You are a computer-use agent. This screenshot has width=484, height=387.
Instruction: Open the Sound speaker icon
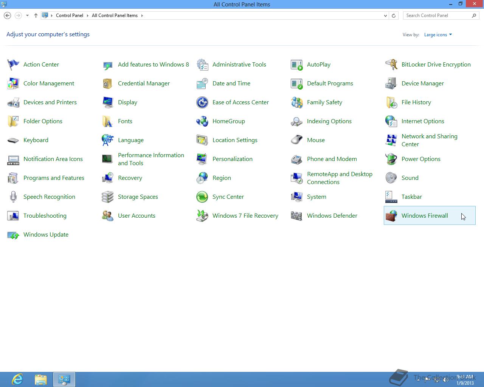point(391,178)
